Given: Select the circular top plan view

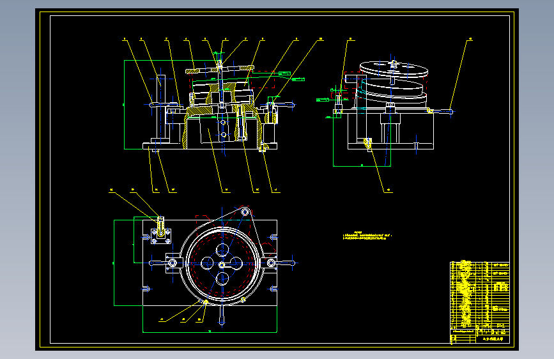Looking at the screenshot, I should 206,270.
